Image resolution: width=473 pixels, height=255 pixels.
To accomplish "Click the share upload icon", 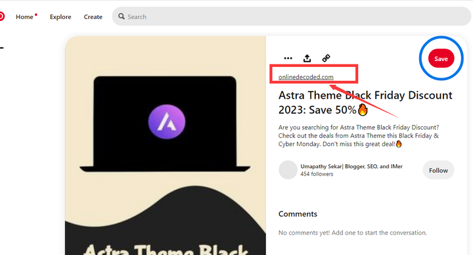I will click(x=307, y=58).
